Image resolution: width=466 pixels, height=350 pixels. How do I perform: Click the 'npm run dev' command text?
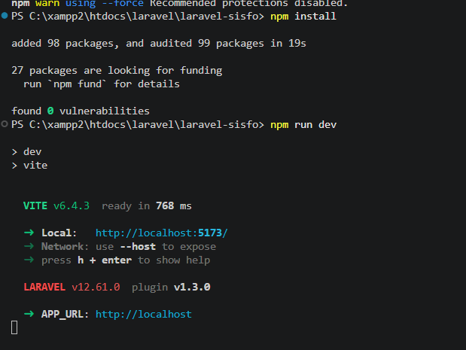coord(303,125)
